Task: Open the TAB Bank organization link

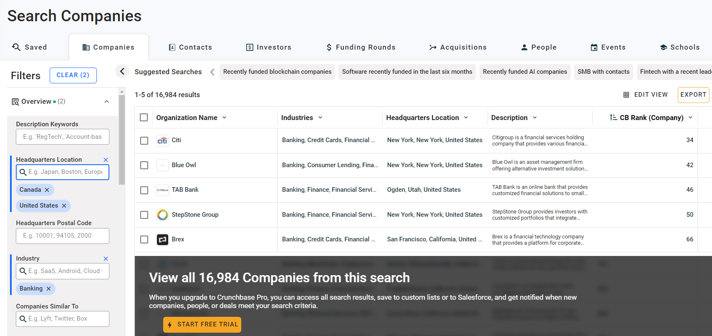Action: coord(185,190)
